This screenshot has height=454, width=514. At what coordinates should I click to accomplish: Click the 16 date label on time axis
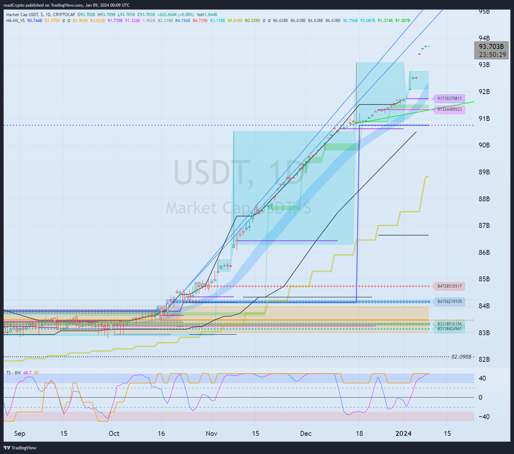161,433
